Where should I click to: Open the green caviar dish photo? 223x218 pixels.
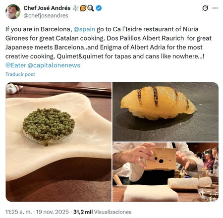(58, 142)
